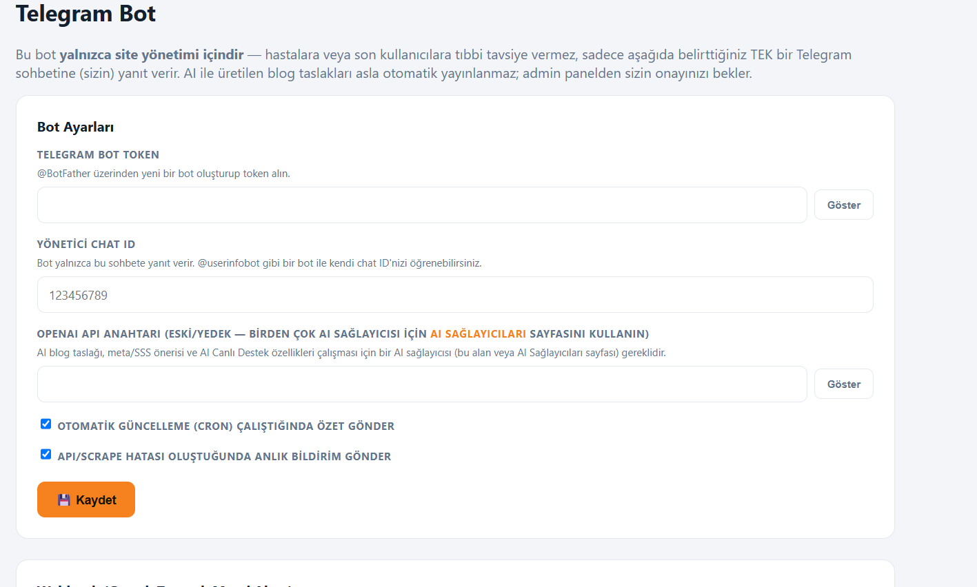977x587 pixels.
Task: Click the YÖNETİCİ CHAT ID label
Action: [86, 245]
